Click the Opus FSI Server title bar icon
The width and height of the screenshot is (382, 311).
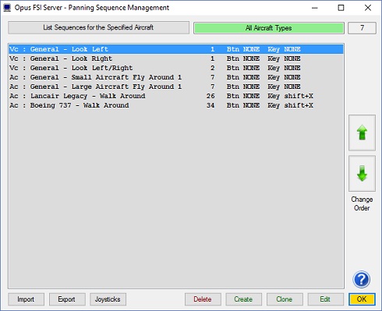(7, 8)
